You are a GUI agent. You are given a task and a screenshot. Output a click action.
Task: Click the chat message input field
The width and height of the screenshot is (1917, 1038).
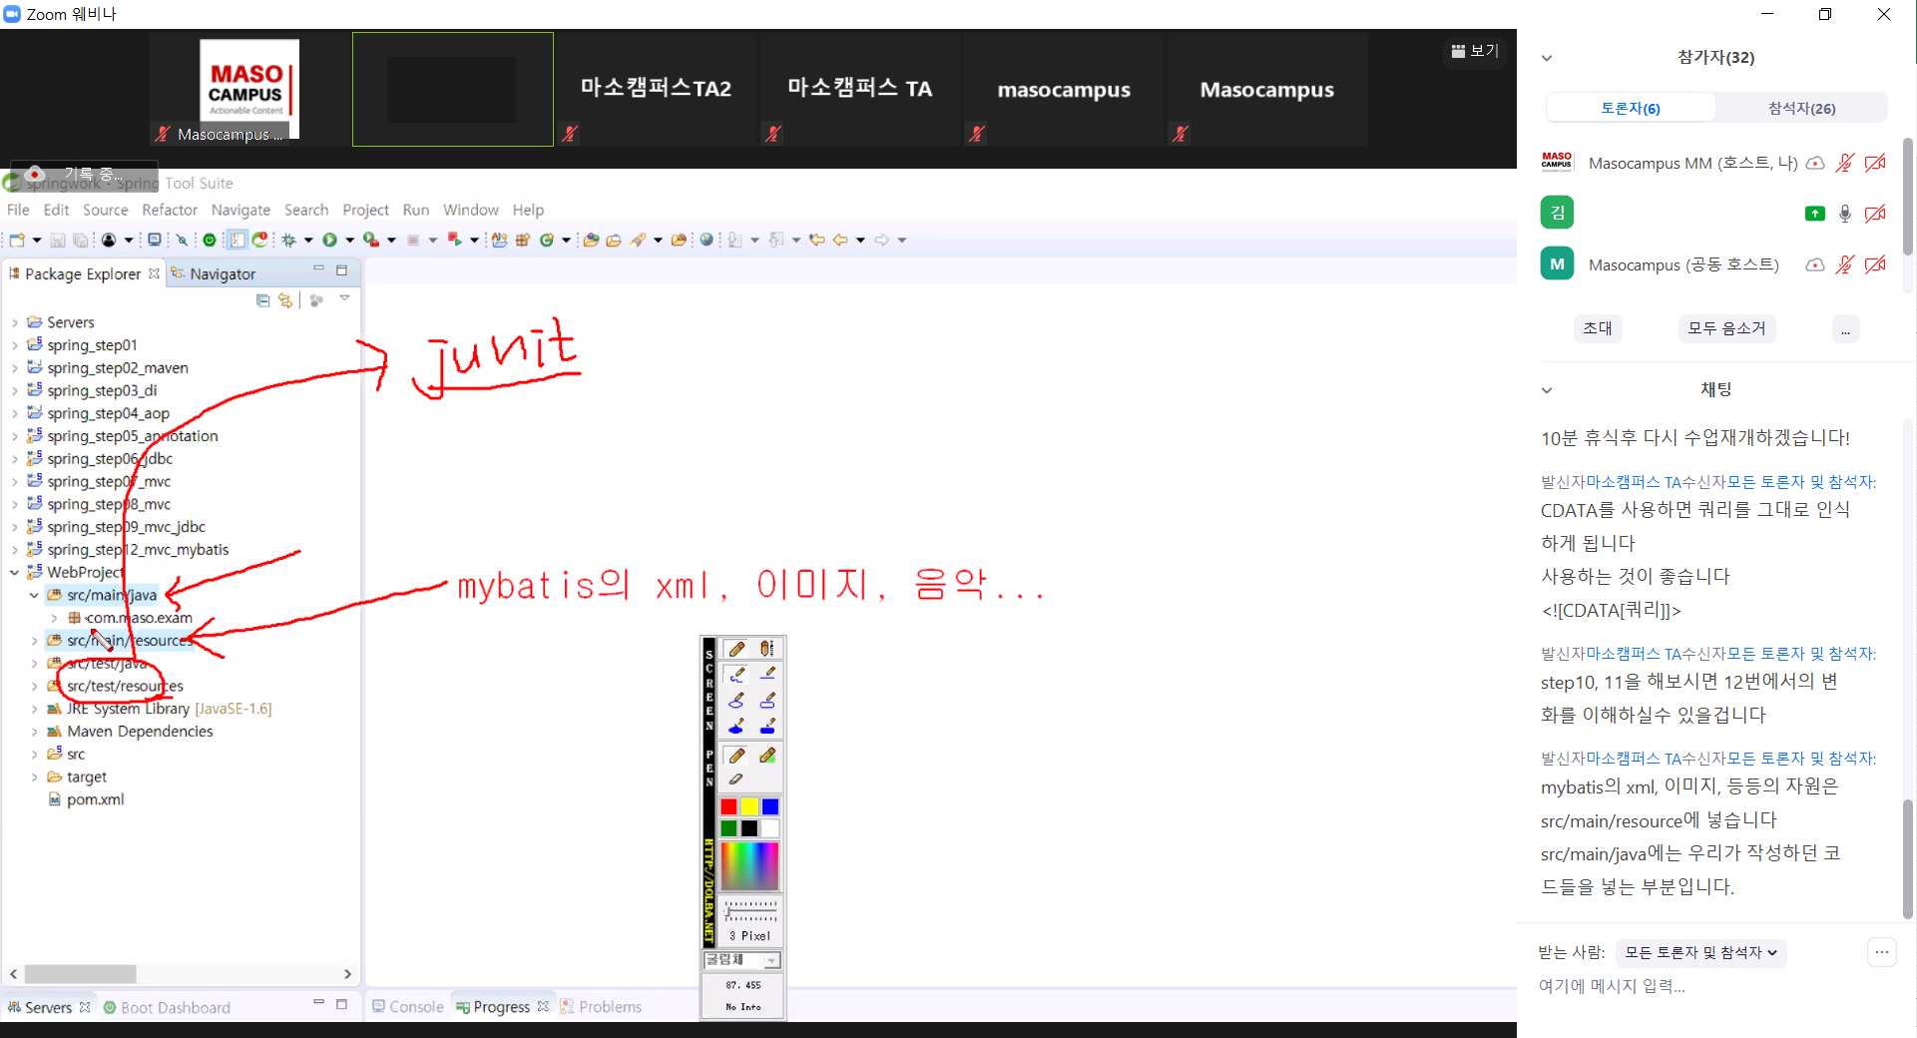1696,986
